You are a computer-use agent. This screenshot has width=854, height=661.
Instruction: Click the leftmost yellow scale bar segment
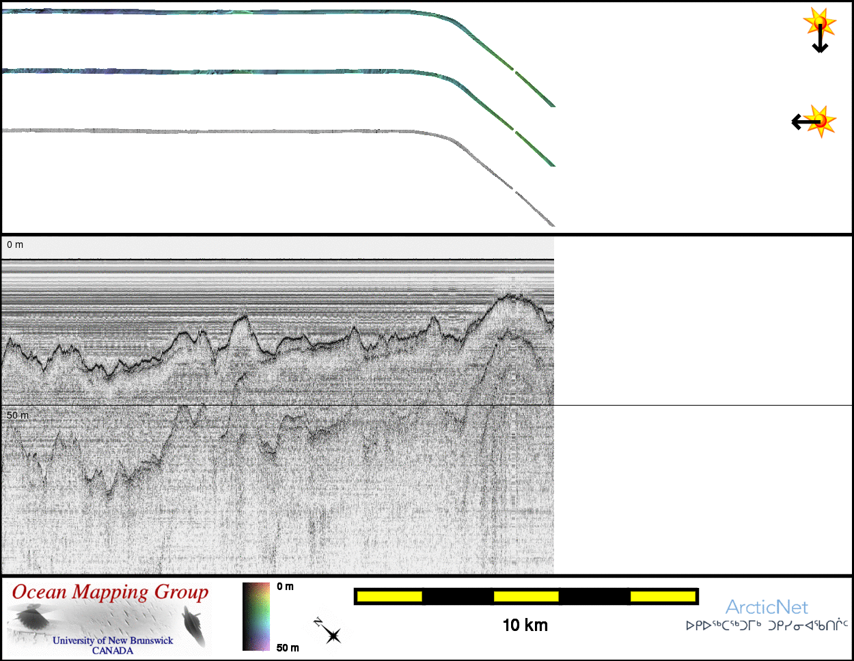click(x=389, y=597)
